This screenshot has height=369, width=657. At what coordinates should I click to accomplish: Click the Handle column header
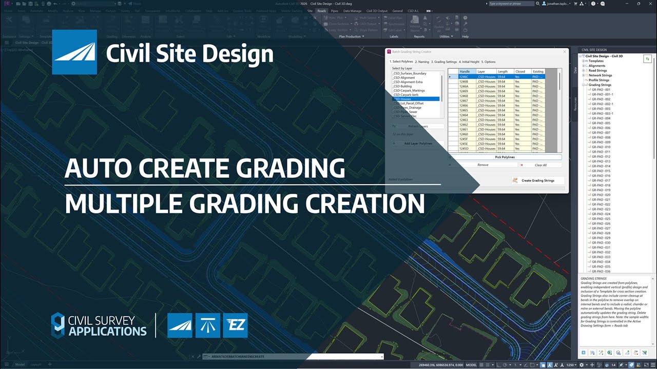pos(467,72)
